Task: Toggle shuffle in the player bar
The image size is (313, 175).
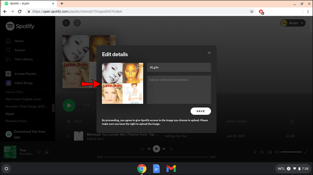Action: [142, 149]
